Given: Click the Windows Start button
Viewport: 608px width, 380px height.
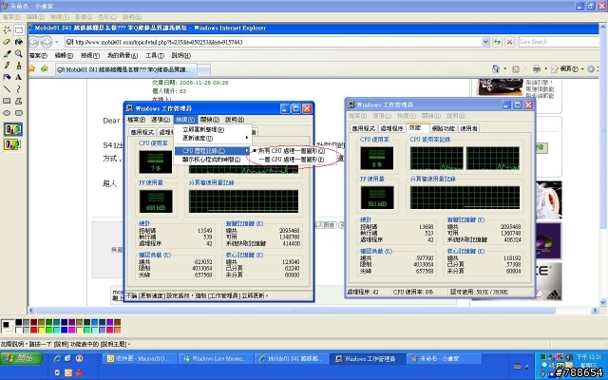Looking at the screenshot, I should pyautogui.click(x=21, y=358).
